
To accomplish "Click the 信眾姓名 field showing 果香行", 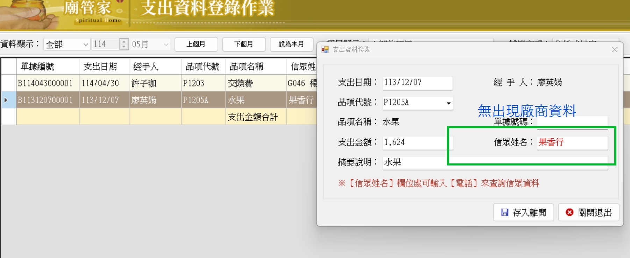I will [572, 142].
